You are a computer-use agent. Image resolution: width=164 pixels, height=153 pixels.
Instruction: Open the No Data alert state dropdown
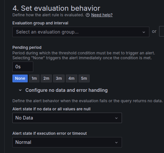tap(67, 118)
